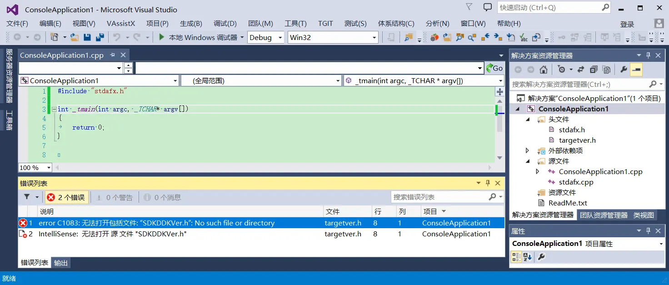Screen dimensions: 669x285
Task: Collapse the 头文件 folder node
Action: (528, 119)
